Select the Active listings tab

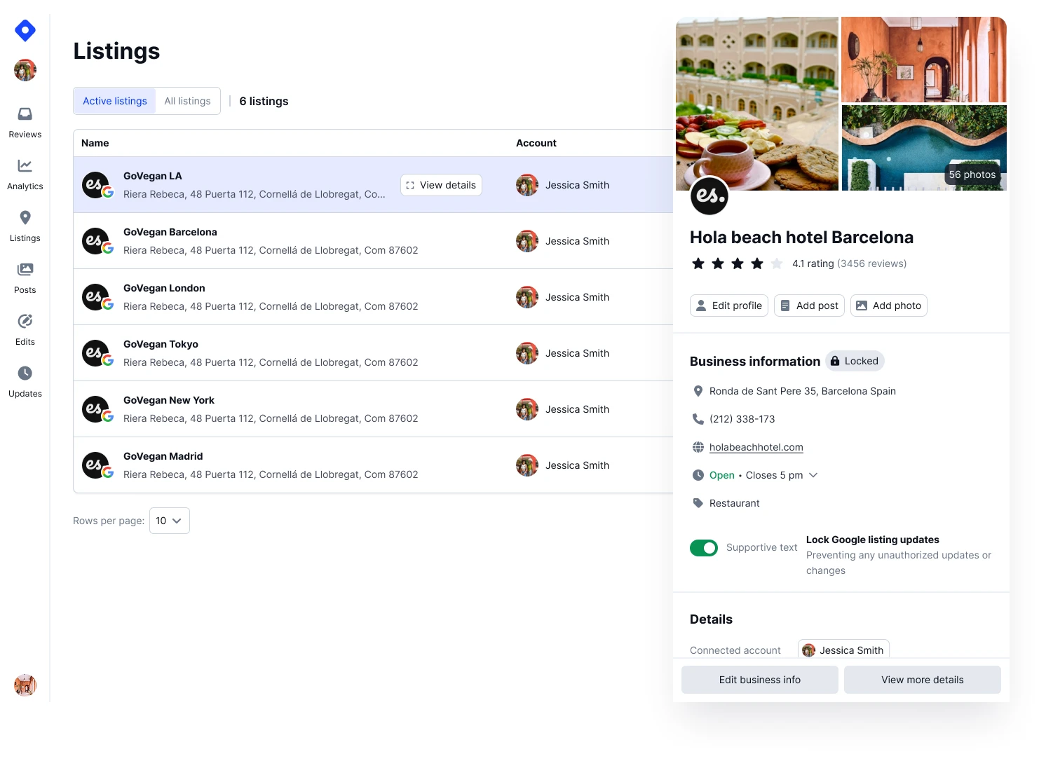[115, 101]
